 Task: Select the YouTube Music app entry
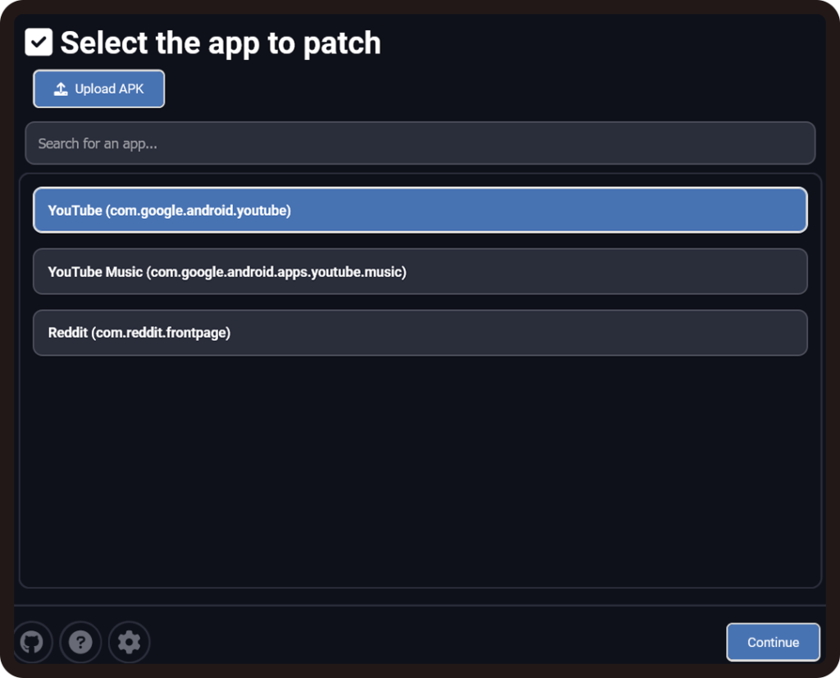420,271
